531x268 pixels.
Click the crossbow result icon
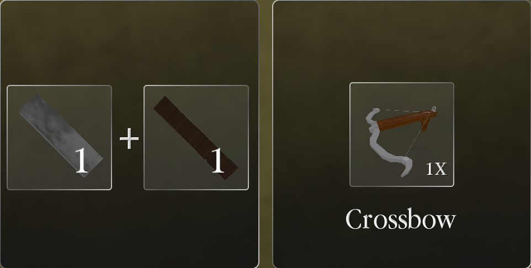pyautogui.click(x=402, y=135)
